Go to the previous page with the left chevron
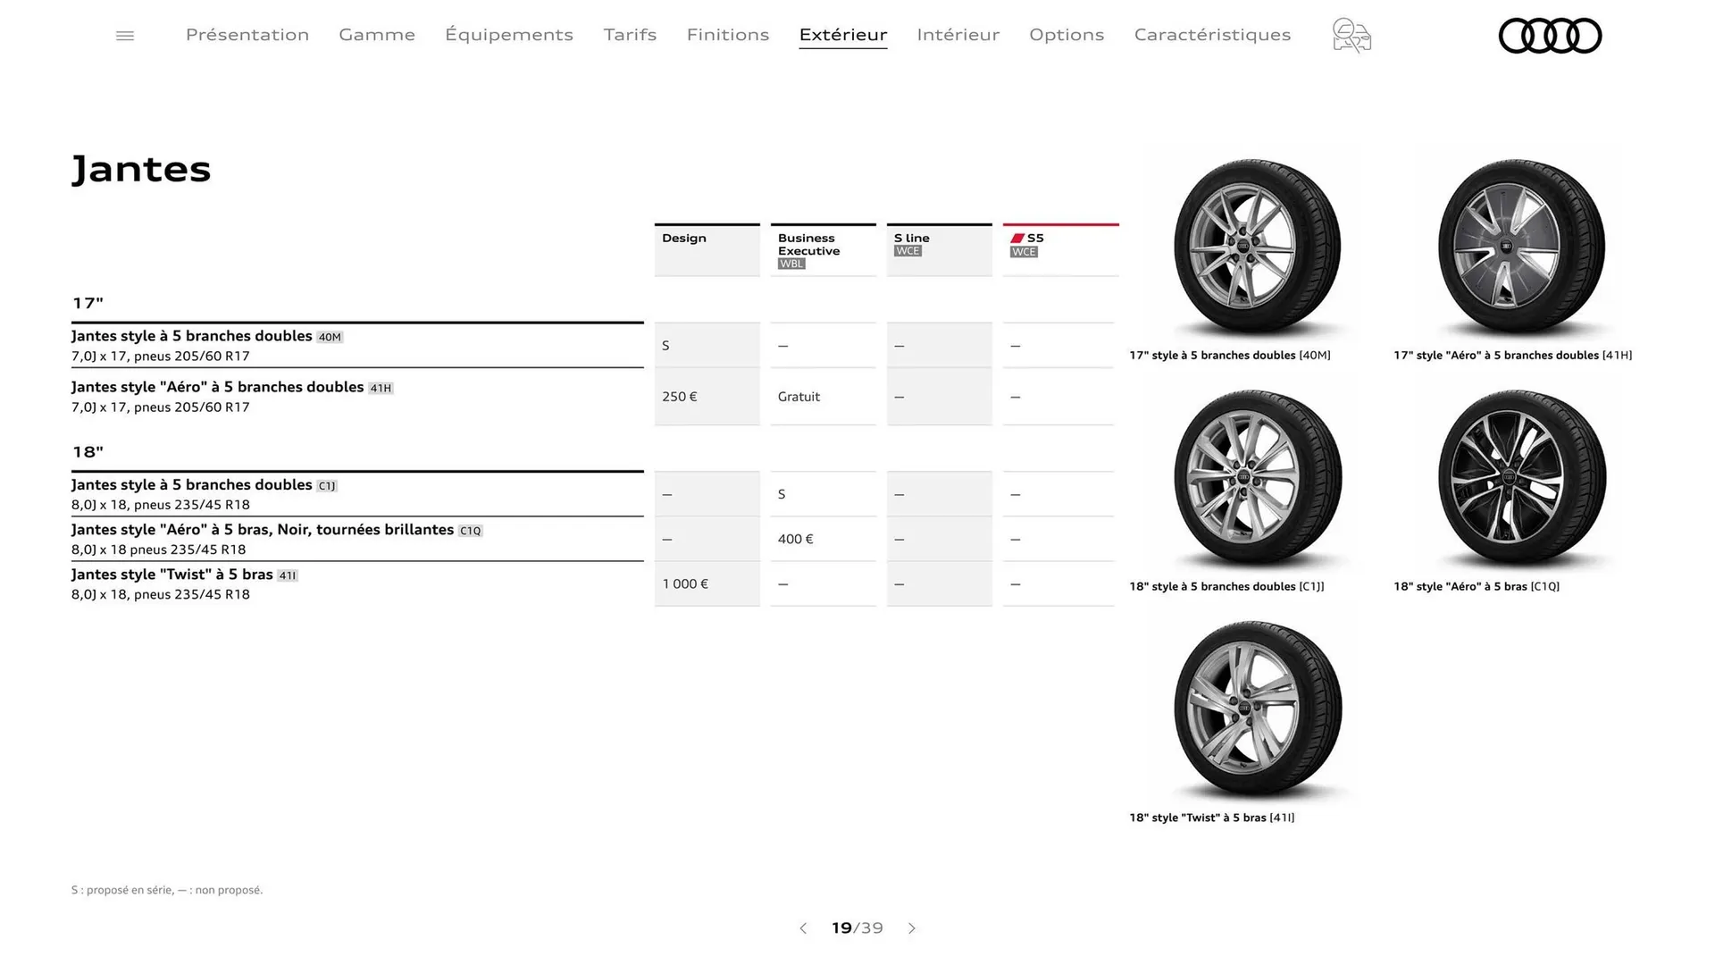 click(x=803, y=928)
